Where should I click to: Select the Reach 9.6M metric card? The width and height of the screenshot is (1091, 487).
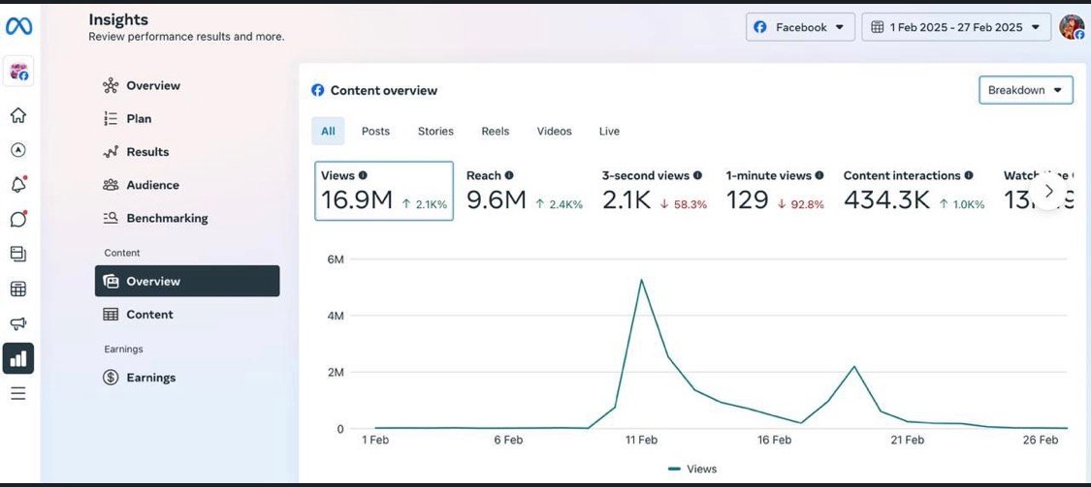click(x=525, y=191)
